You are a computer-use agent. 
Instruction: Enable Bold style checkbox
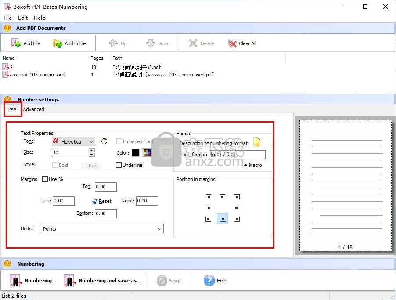[55, 165]
